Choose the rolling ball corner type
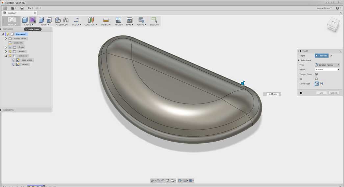This screenshot has height=187, width=344. tap(317, 83)
